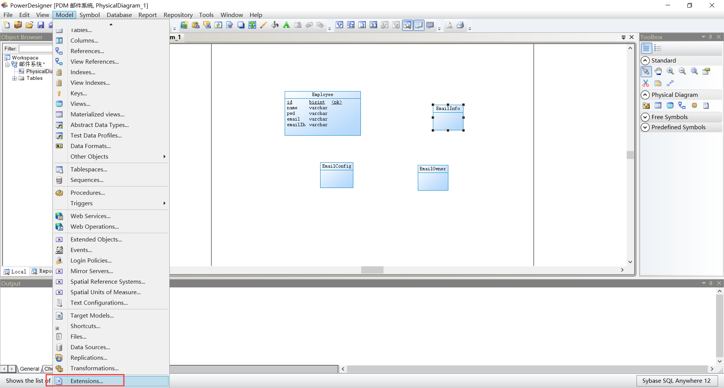Select the Zoom In tool
The width and height of the screenshot is (724, 388).
tap(670, 71)
